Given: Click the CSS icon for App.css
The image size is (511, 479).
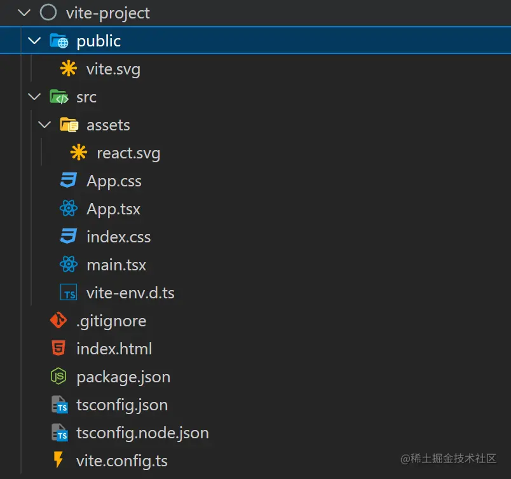Looking at the screenshot, I should 69,180.
